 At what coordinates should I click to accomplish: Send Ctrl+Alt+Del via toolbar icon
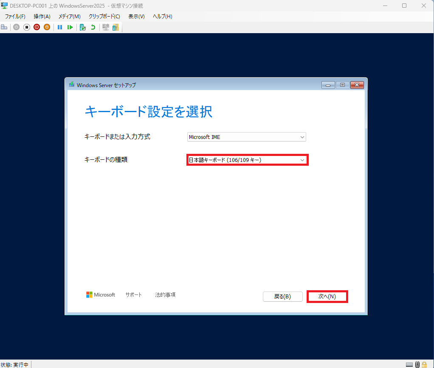pyautogui.click(x=4, y=27)
